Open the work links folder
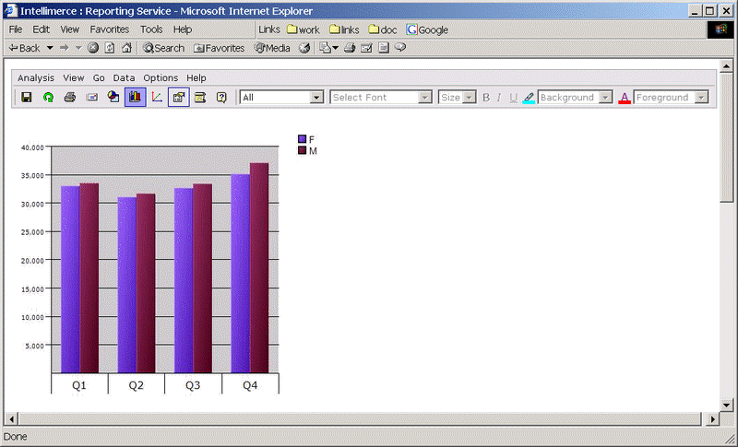Image resolution: width=738 pixels, height=447 pixels. pyautogui.click(x=304, y=29)
